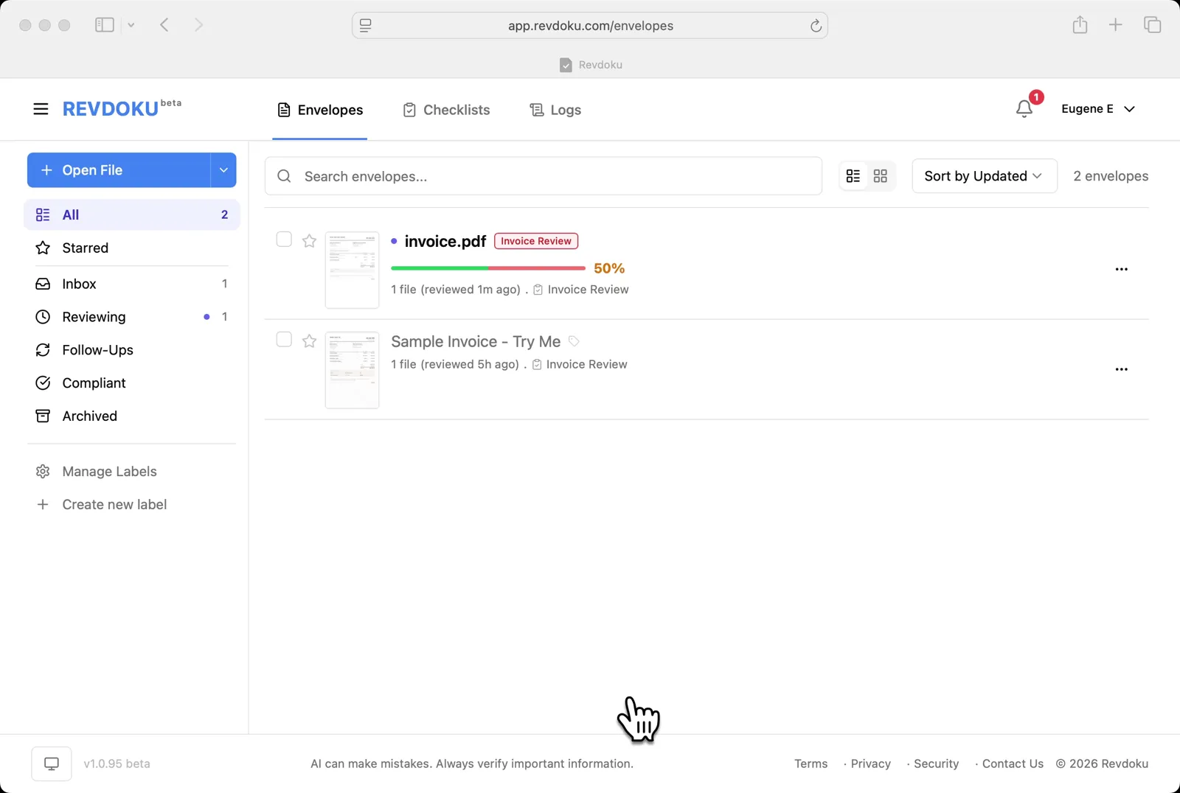1180x793 pixels.
Task: Open the Sort by Updated dropdown
Action: click(x=984, y=175)
